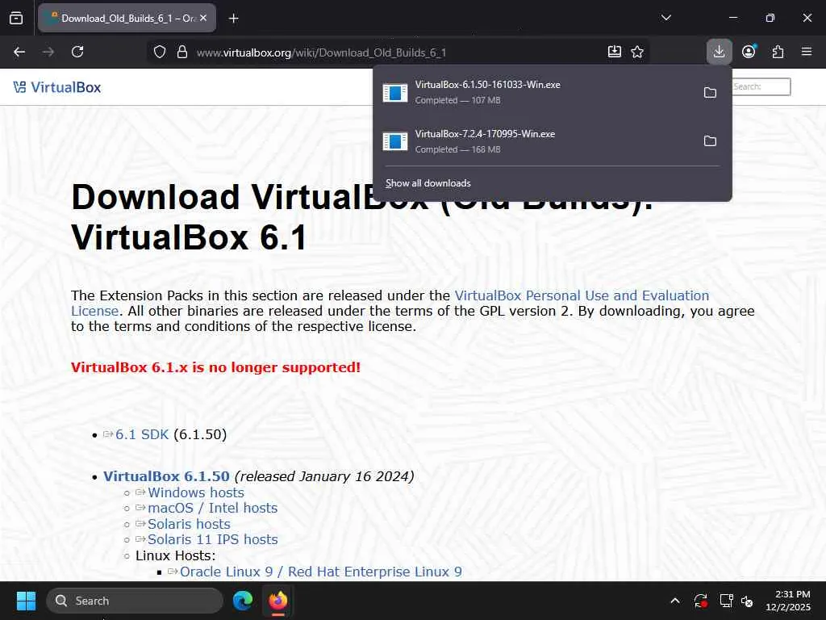Open the network tray icon
This screenshot has height=620, width=826.
pyautogui.click(x=727, y=601)
